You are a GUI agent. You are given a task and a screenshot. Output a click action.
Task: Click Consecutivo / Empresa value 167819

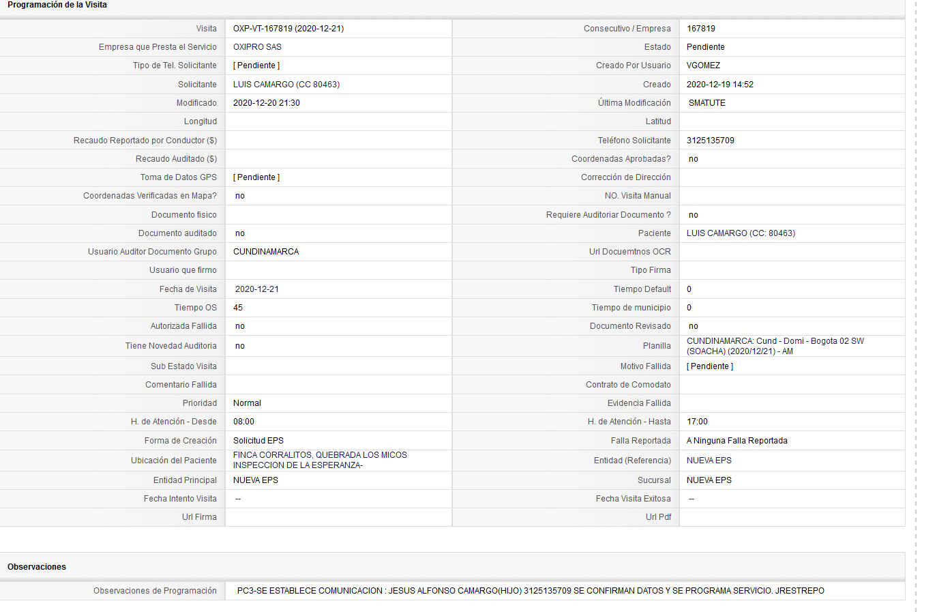coord(701,29)
